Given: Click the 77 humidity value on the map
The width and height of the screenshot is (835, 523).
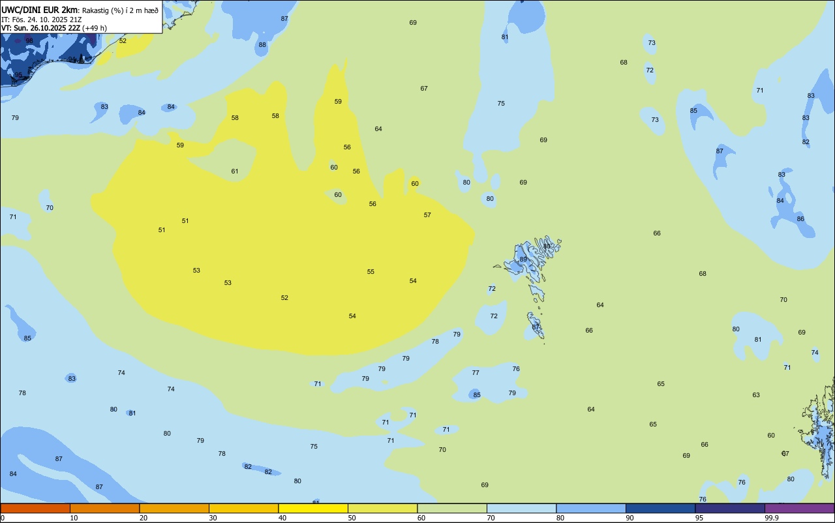Looking at the screenshot, I should [x=476, y=373].
